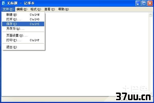
Task: Choose 另存为(A)... to save as
Action: [23, 29]
